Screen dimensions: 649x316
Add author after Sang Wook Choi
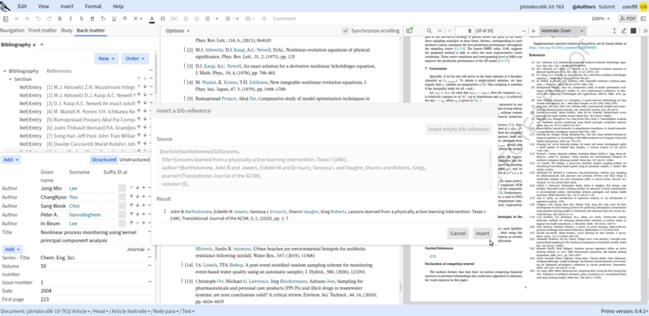144,206
